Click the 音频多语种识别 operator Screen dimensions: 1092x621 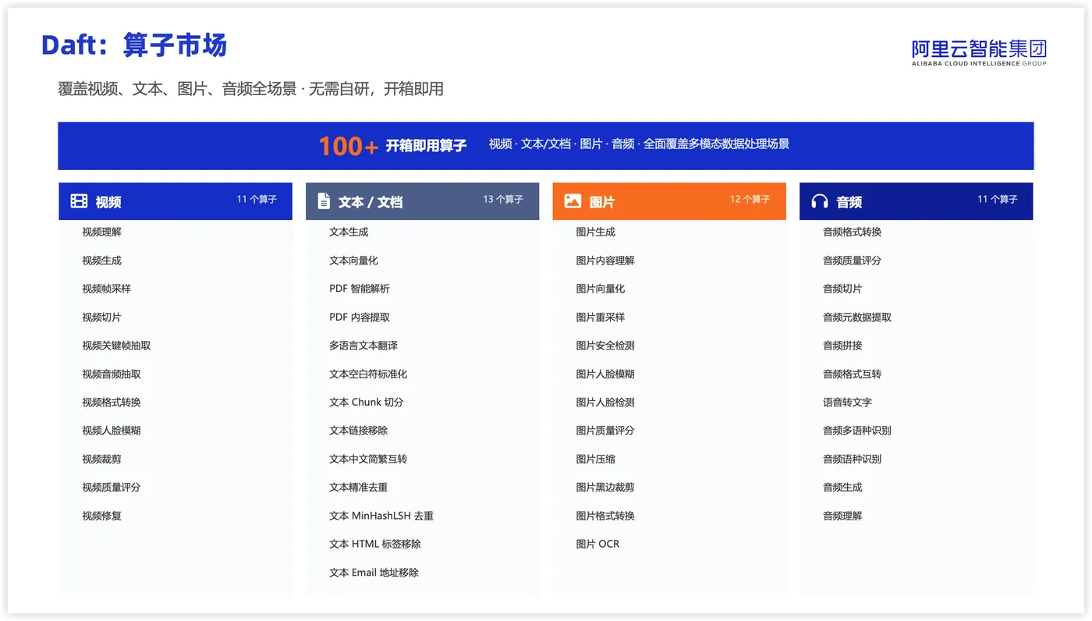(x=857, y=431)
